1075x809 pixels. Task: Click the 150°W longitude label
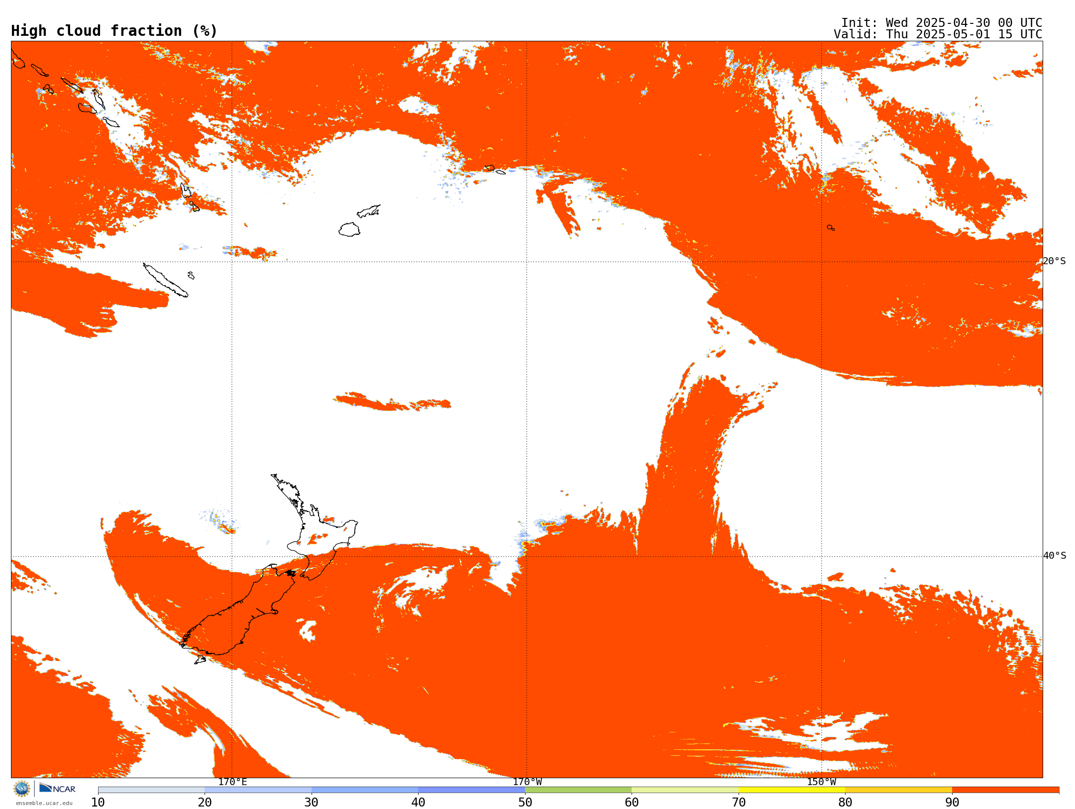tap(821, 782)
